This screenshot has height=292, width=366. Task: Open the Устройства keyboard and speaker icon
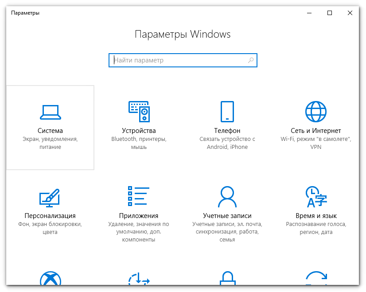point(139,112)
